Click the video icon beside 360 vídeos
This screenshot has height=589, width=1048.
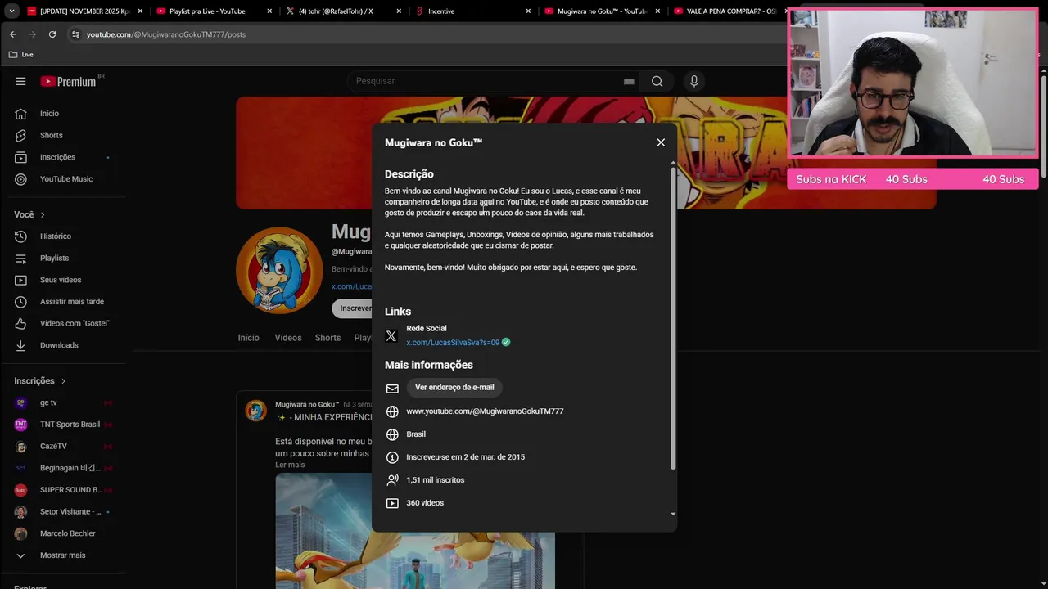[392, 503]
